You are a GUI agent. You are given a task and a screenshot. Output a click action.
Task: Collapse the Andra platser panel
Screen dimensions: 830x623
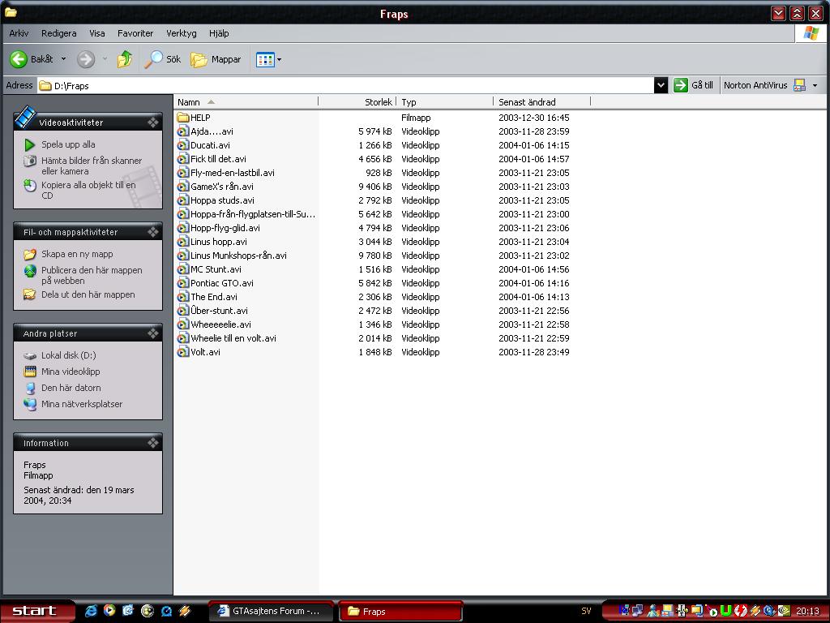point(152,333)
